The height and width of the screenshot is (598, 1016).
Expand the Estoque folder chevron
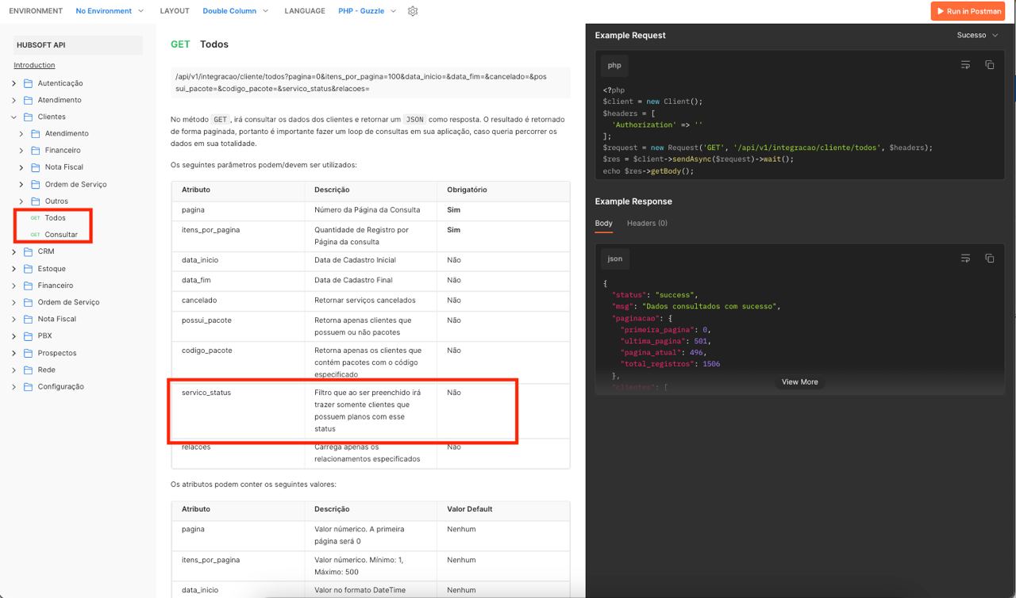14,269
